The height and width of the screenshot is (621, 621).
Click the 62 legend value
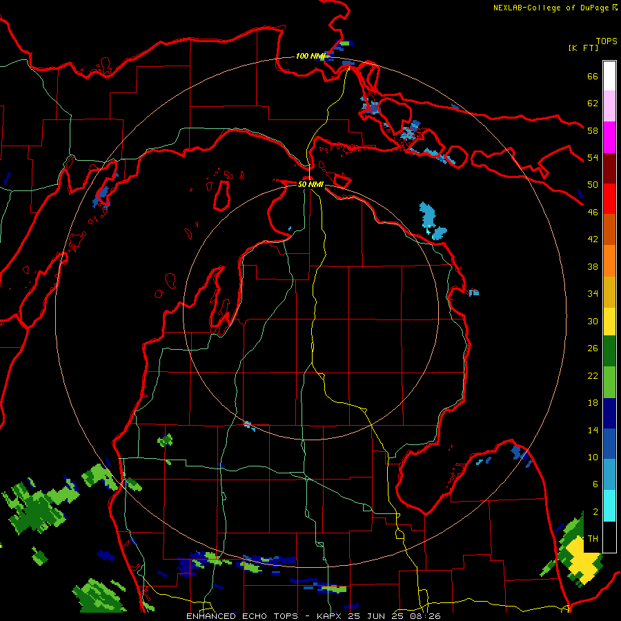pos(593,103)
